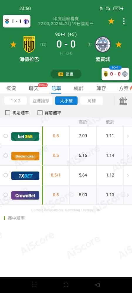Tap bet365 over odds 7.00

tap(83, 136)
